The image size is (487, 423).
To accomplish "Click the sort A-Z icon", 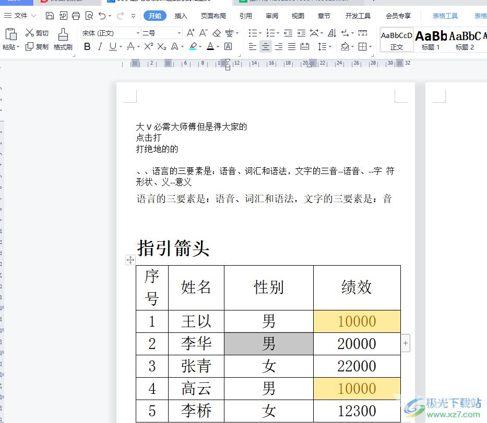I will (332, 33).
